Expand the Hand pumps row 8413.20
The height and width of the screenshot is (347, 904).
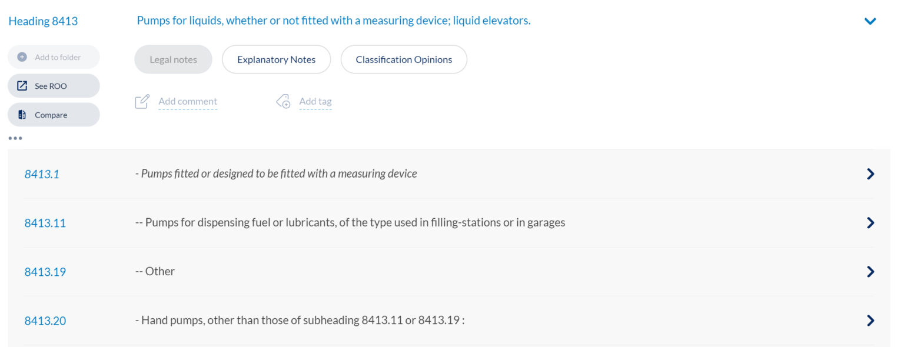pyautogui.click(x=870, y=320)
